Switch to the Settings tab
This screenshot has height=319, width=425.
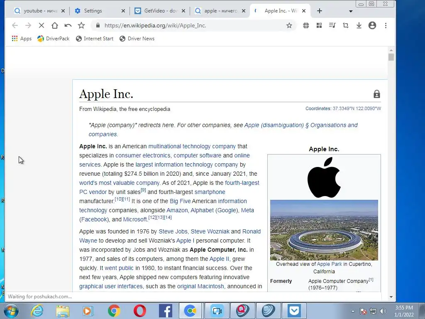100,11
